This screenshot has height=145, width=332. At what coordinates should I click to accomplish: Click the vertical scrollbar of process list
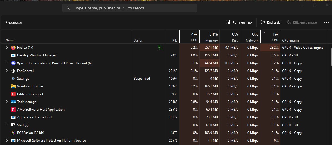331,57
